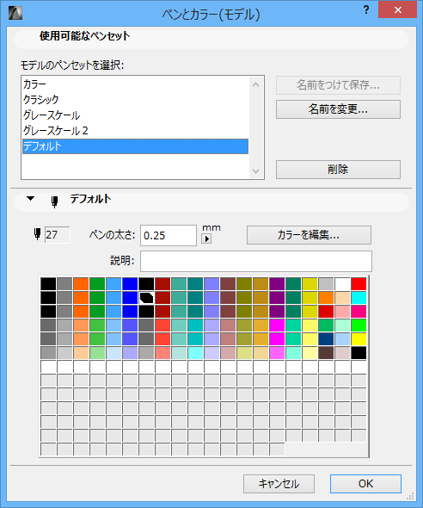Confirm with the OK button

pos(365,484)
